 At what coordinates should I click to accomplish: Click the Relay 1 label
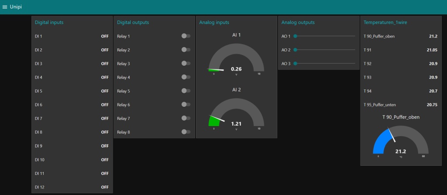(x=124, y=36)
